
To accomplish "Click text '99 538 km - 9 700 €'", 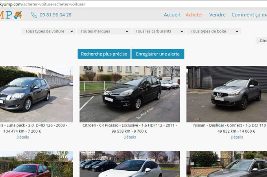I will point(129,131).
